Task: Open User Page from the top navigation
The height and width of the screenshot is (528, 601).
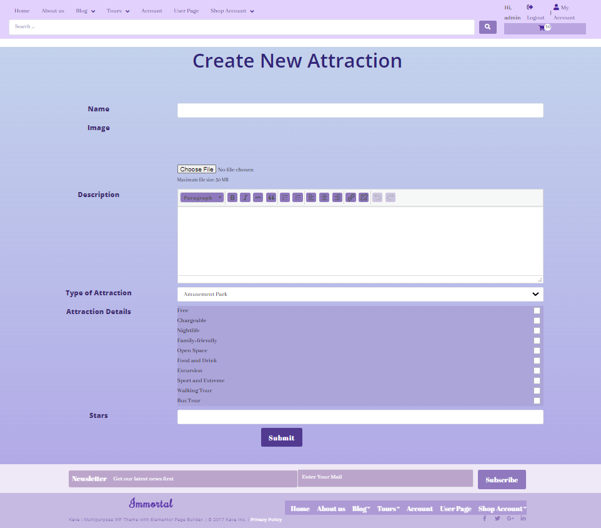Action: click(x=186, y=11)
